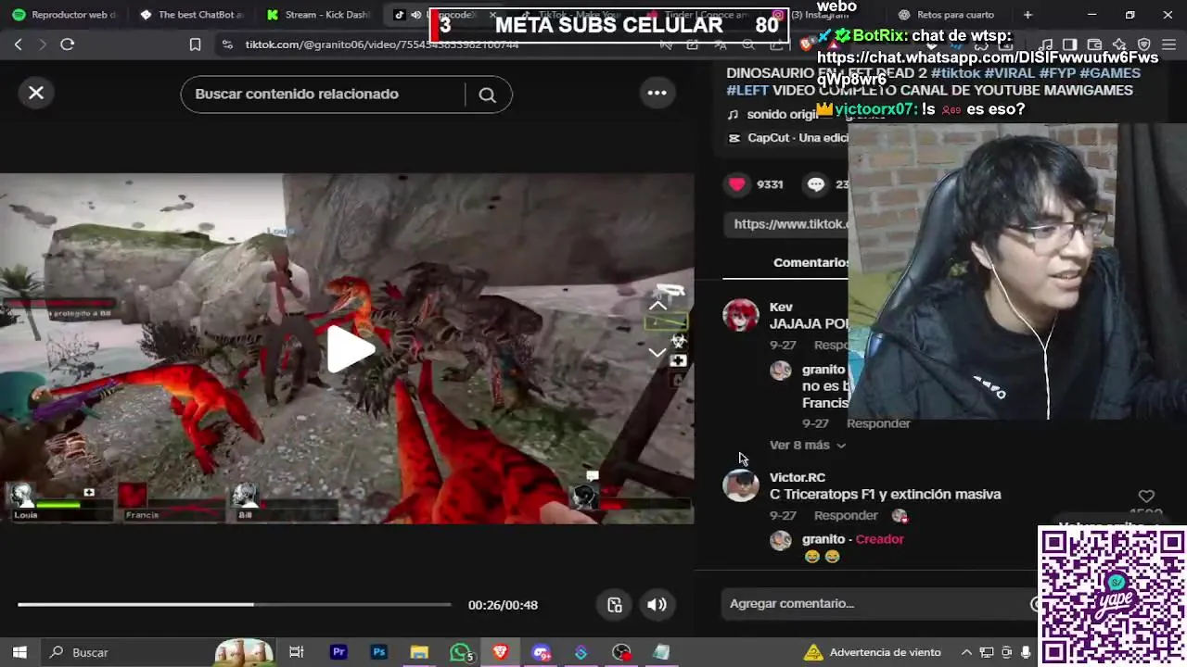Image resolution: width=1187 pixels, height=667 pixels.
Task: Open Task View from the taskbar
Action: [297, 652]
